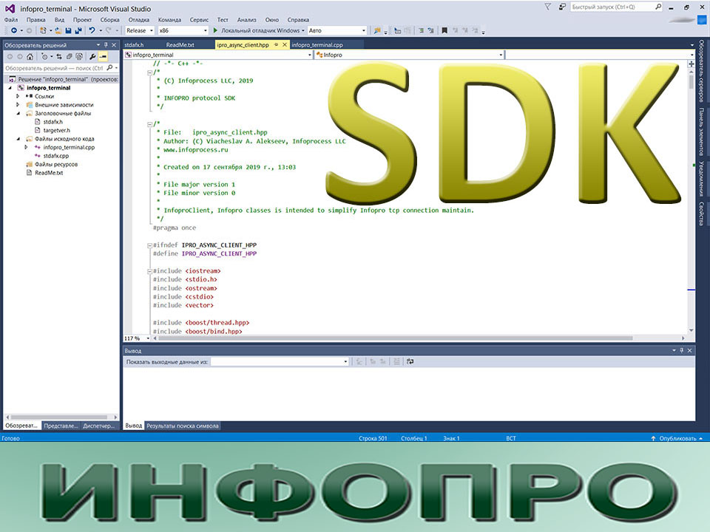Image resolution: width=710 pixels, height=532 pixels.
Task: Select stdafx.cpp in Solution Explorer
Action: coord(56,156)
